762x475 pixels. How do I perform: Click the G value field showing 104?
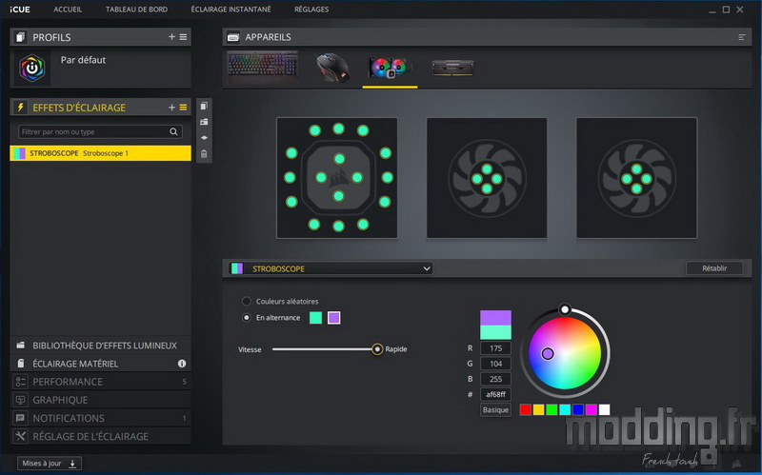[x=495, y=364]
